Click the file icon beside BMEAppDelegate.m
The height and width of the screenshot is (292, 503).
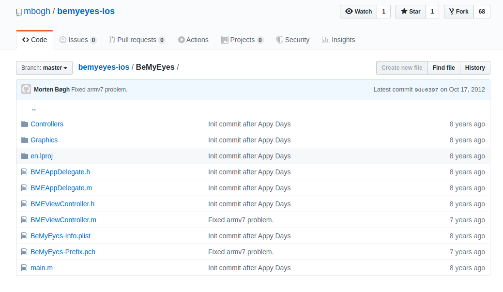click(24, 188)
